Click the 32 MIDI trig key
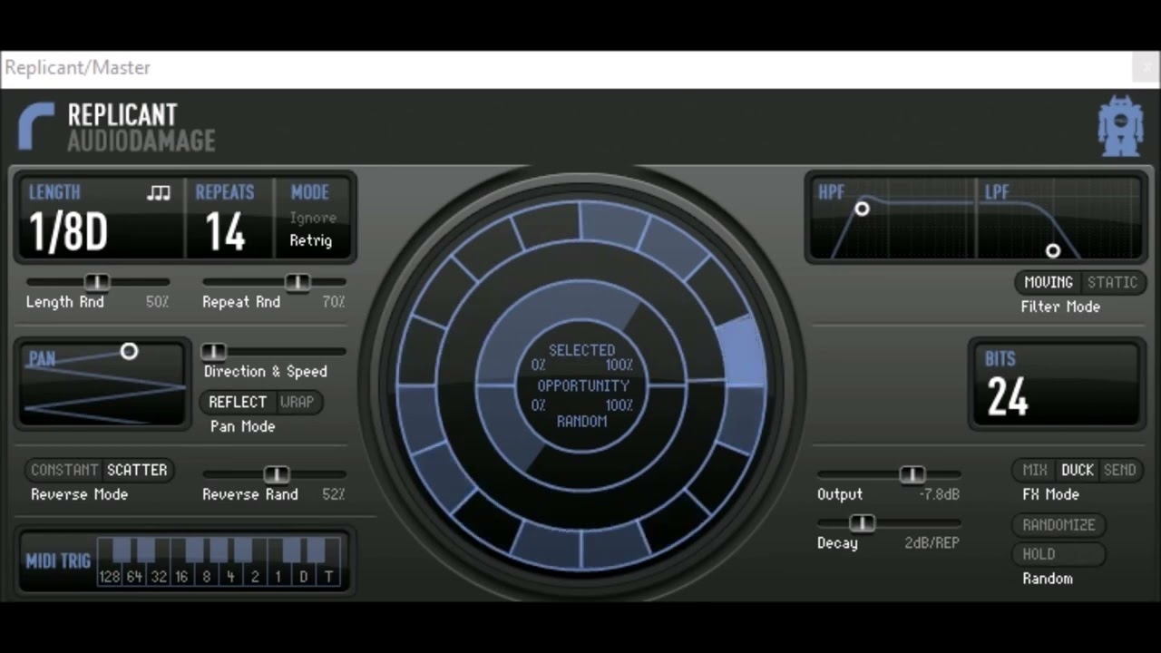Image resolution: width=1161 pixels, height=653 pixels. pos(159,562)
